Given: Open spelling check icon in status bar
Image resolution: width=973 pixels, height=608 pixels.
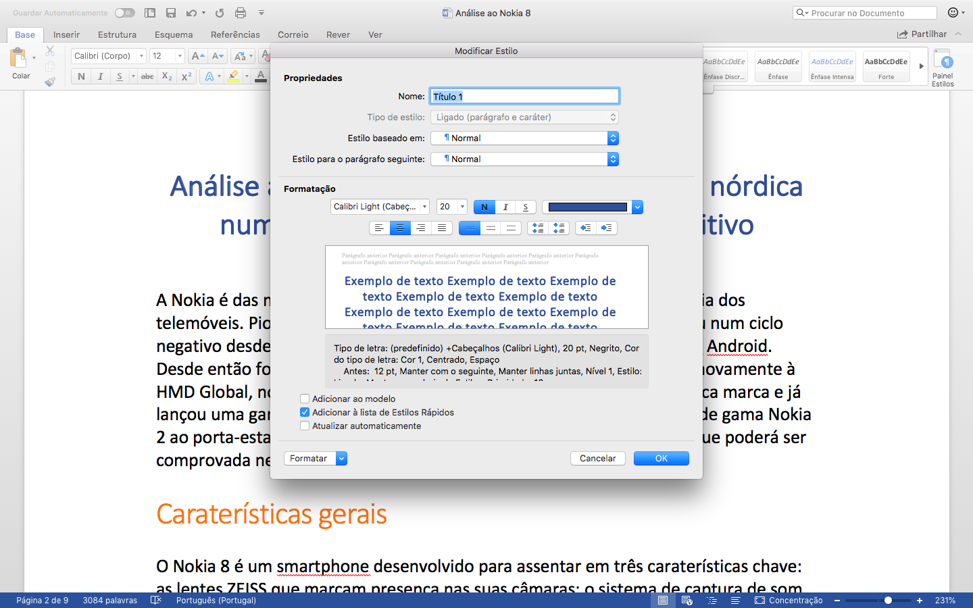Looking at the screenshot, I should (156, 600).
